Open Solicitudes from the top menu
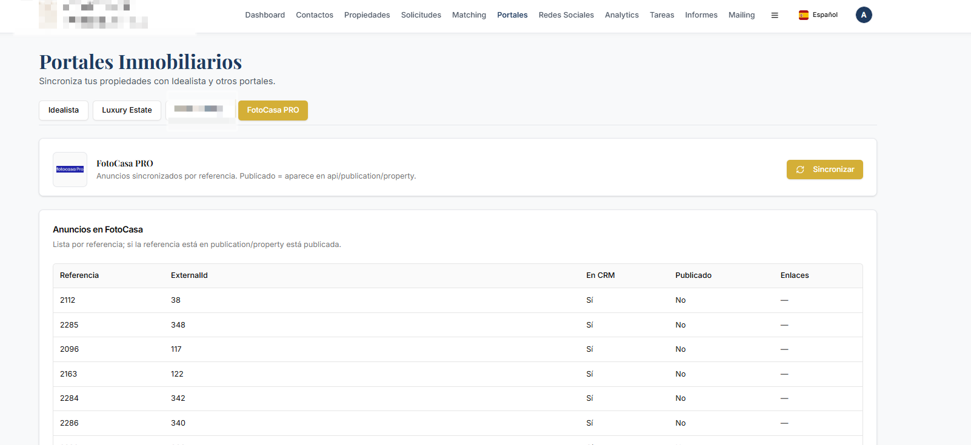Viewport: 971px width, 445px height. coord(421,15)
